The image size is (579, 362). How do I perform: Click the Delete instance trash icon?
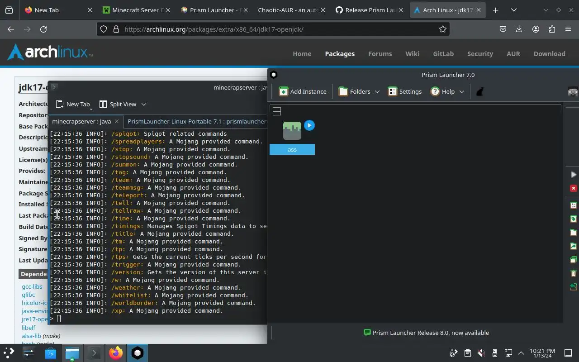(573, 273)
